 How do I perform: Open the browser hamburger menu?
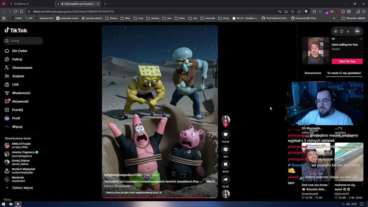(364, 11)
